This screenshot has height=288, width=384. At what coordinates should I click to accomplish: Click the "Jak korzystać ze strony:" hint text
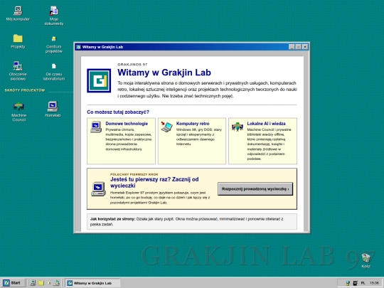(112, 219)
